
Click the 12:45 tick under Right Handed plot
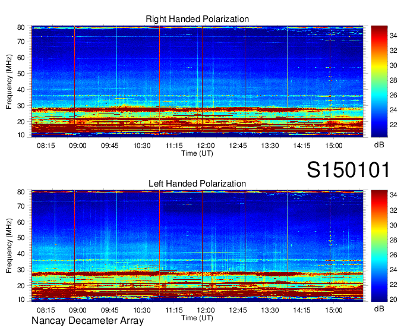238,146
